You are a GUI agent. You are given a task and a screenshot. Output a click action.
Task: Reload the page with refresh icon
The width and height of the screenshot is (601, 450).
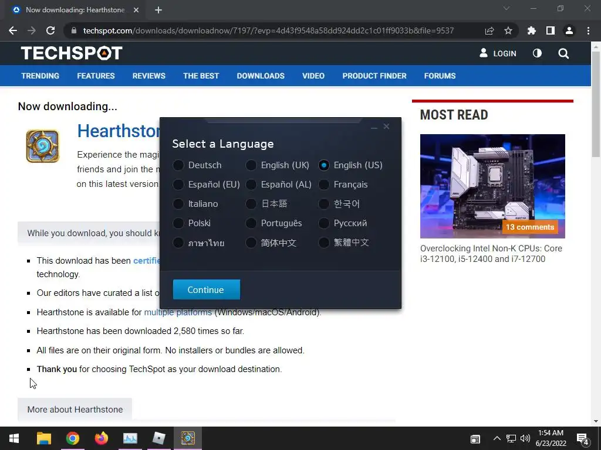click(50, 30)
